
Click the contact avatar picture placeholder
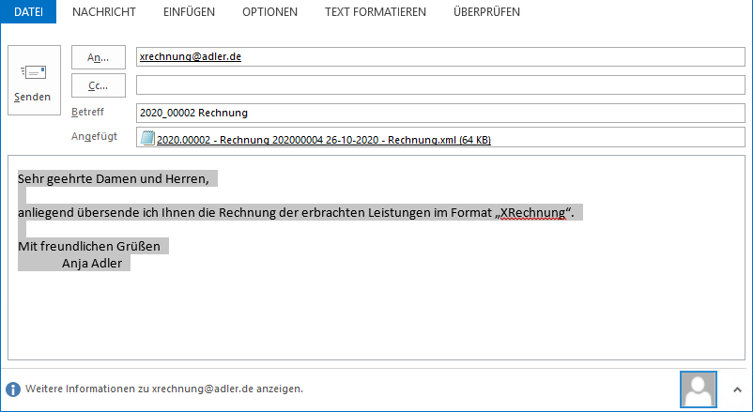pyautogui.click(x=699, y=389)
